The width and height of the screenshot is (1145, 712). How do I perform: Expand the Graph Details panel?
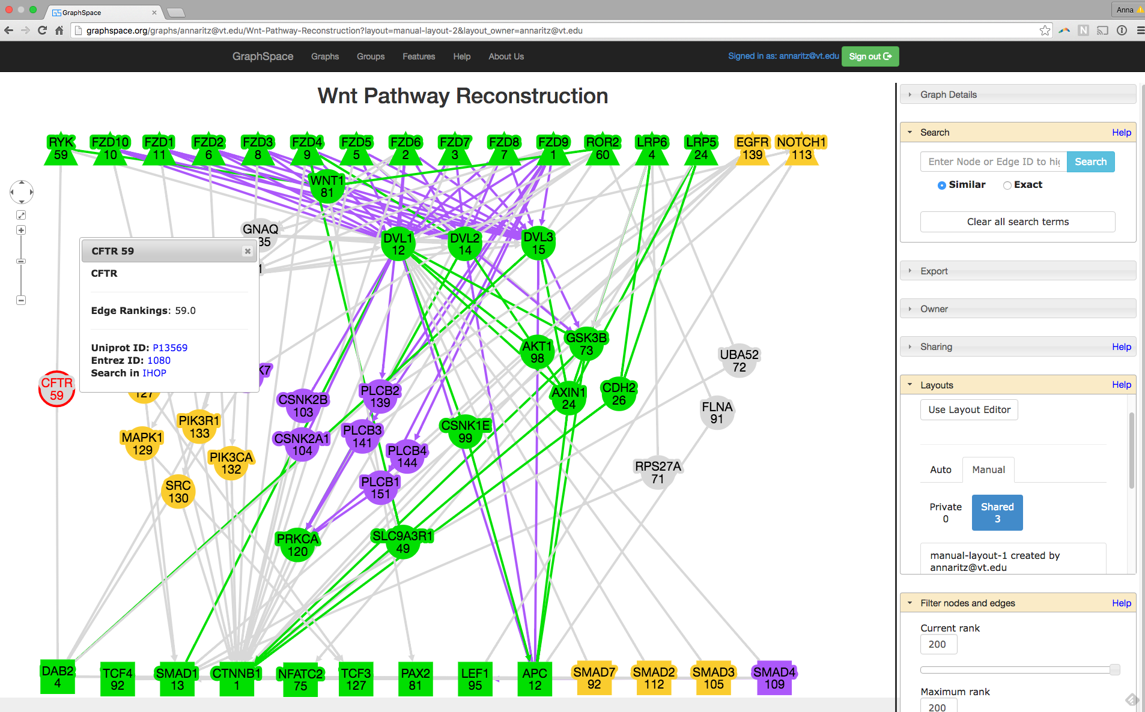pos(948,95)
